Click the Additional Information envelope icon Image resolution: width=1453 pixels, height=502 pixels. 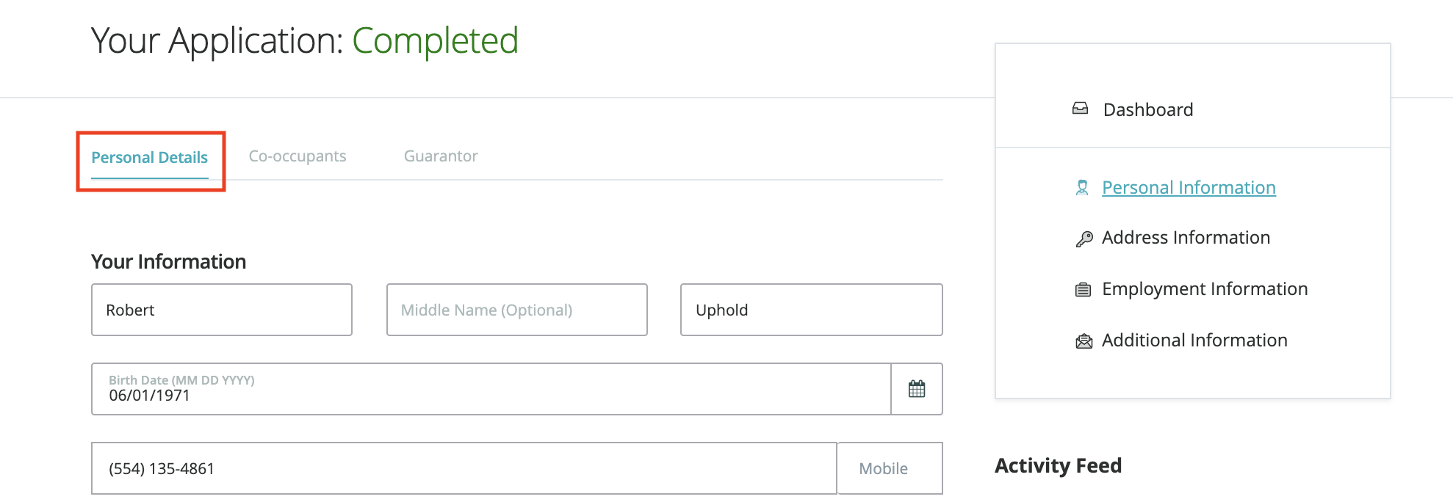1084,341
